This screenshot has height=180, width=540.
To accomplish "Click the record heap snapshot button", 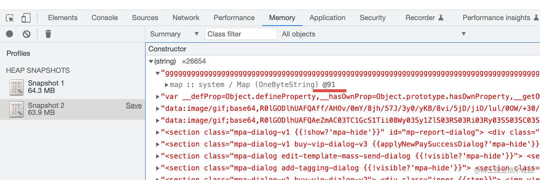I will (x=10, y=34).
